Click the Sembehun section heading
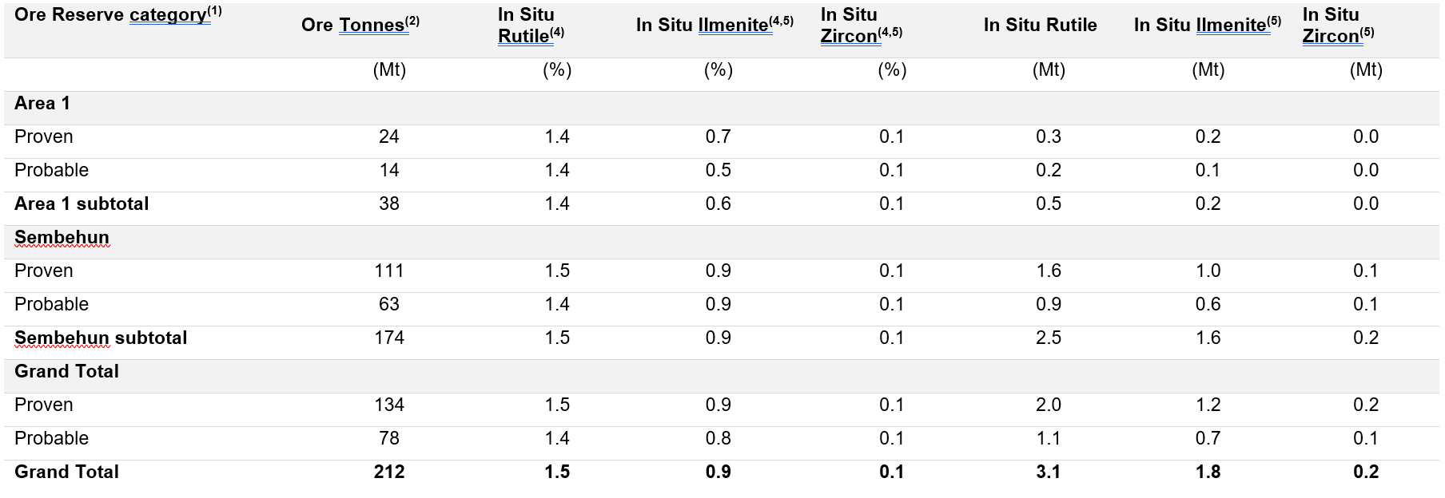The image size is (1445, 498). (62, 238)
